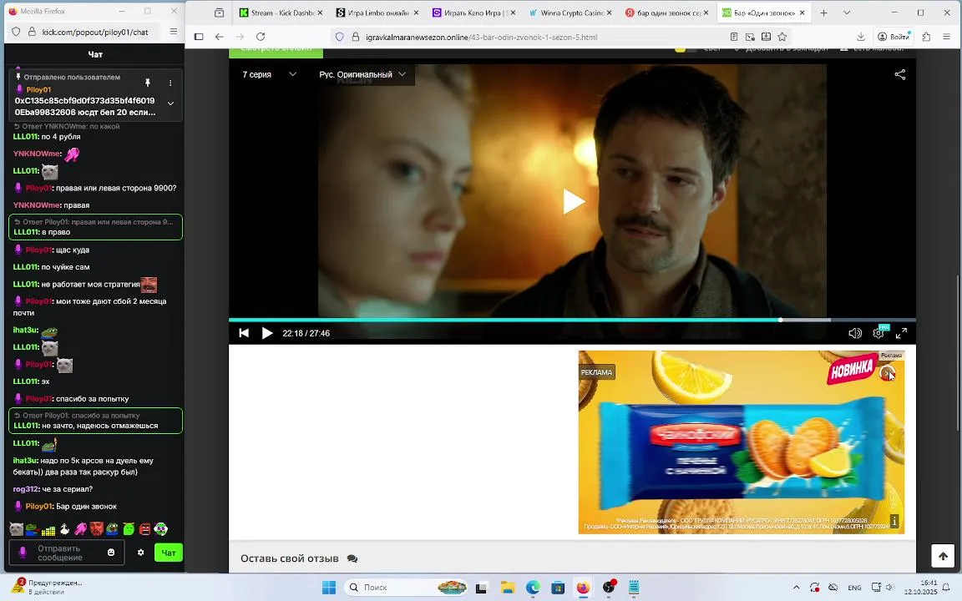Toggle reader view in the address bar
This screenshot has height=601, width=962.
[x=734, y=37]
